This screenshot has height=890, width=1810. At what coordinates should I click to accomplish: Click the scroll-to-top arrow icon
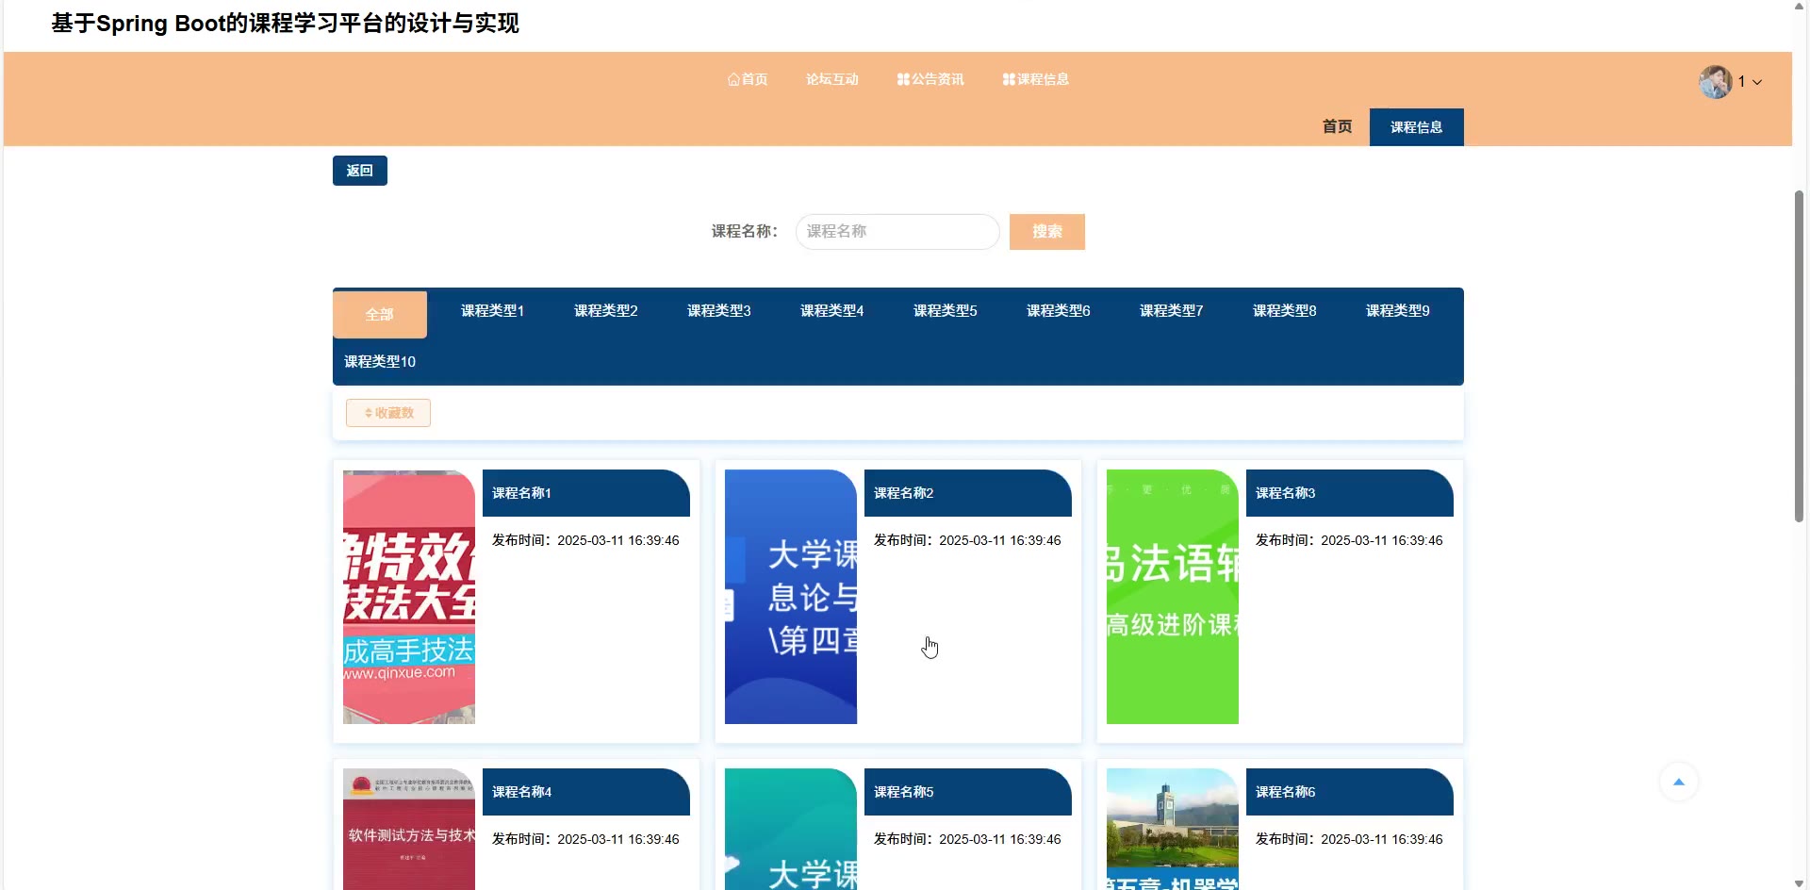(1678, 782)
